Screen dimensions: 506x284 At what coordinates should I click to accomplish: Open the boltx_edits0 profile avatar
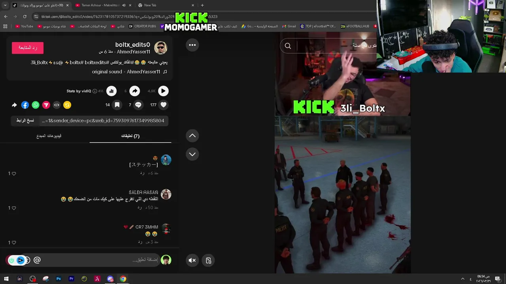coord(160,48)
